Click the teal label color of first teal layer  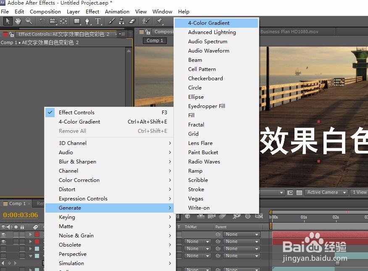(x=37, y=248)
